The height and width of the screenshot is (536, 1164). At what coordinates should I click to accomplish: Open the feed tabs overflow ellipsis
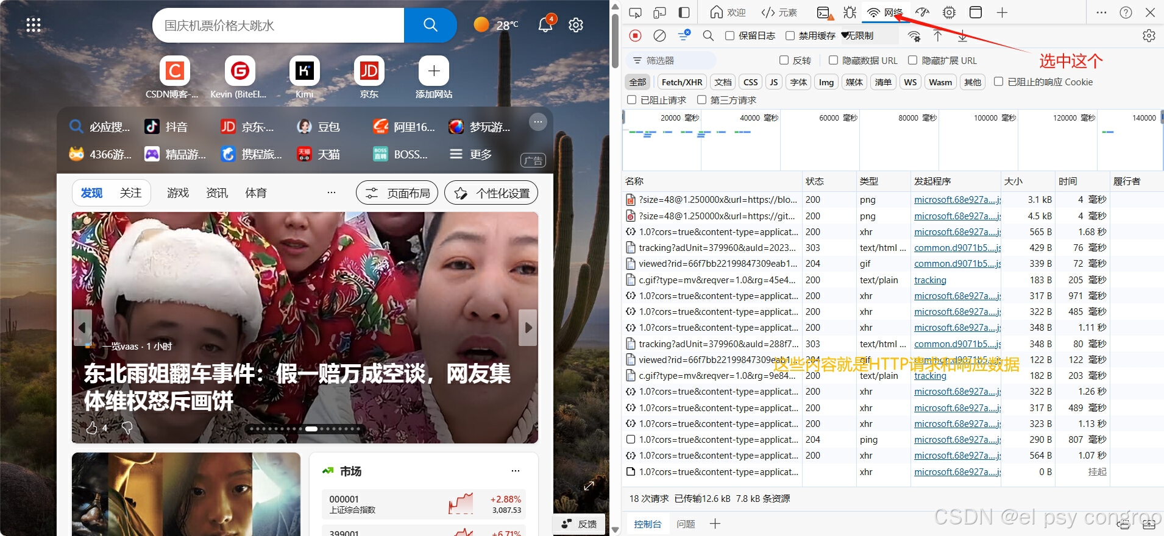point(332,192)
